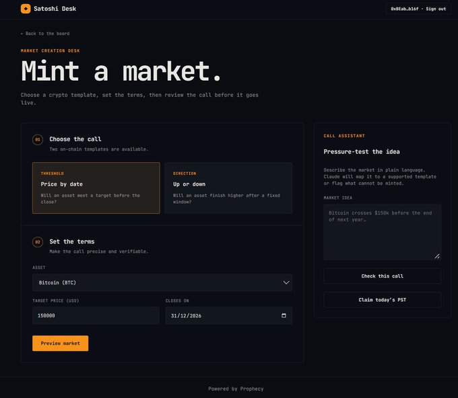
Task: Click the Mint a market. heading
Action: [121, 71]
